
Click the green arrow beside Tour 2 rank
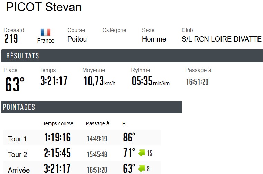click(x=142, y=153)
